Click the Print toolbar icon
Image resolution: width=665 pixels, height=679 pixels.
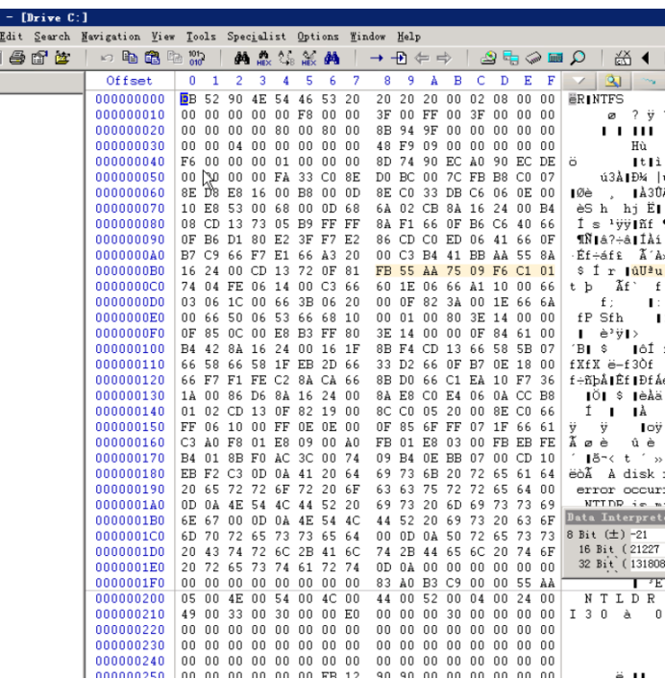(x=17, y=58)
